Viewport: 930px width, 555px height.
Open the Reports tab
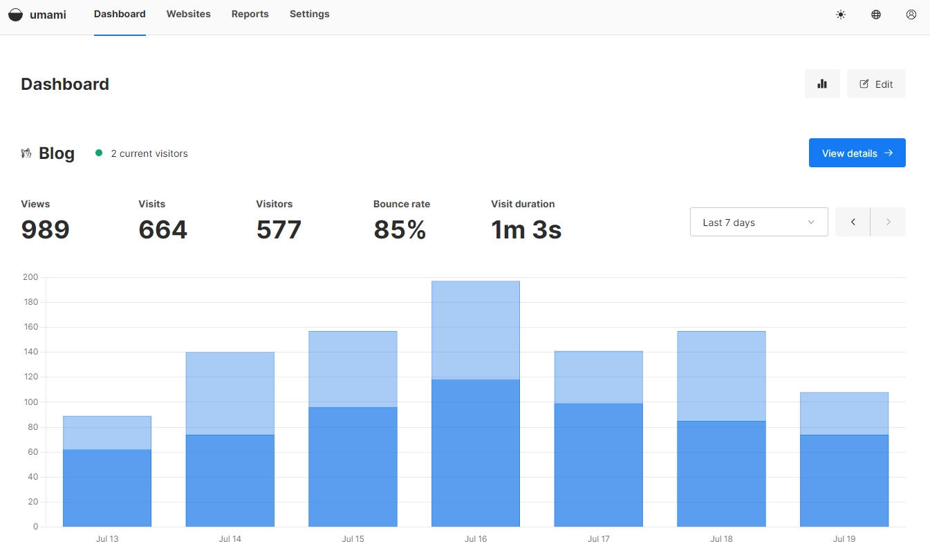250,14
